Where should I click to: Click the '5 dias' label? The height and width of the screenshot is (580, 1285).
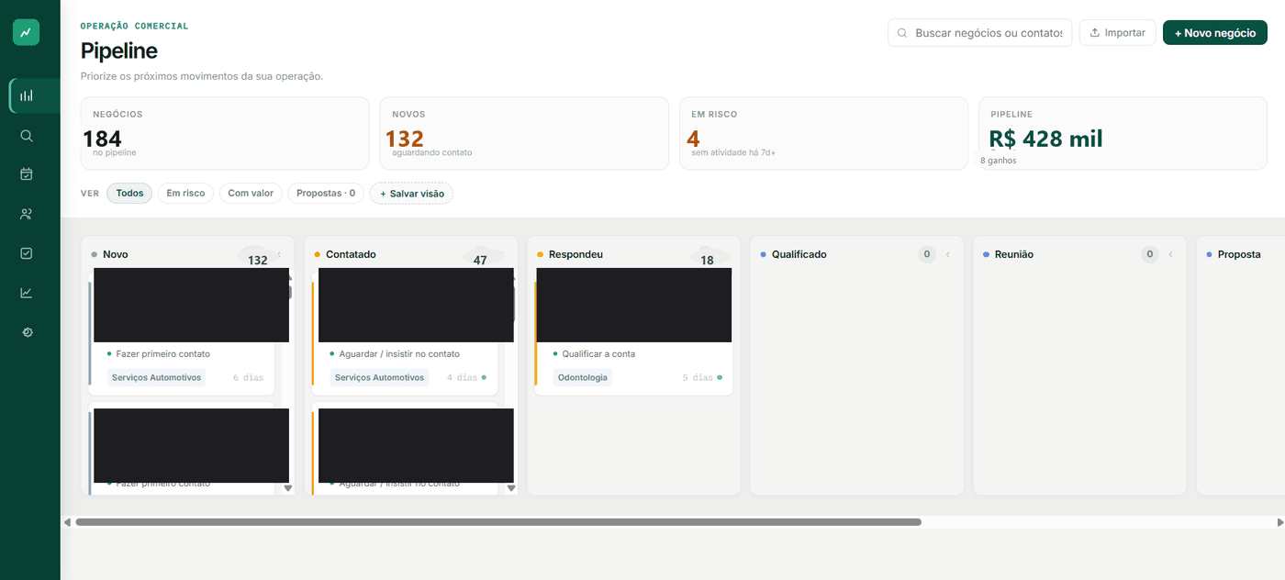(698, 377)
